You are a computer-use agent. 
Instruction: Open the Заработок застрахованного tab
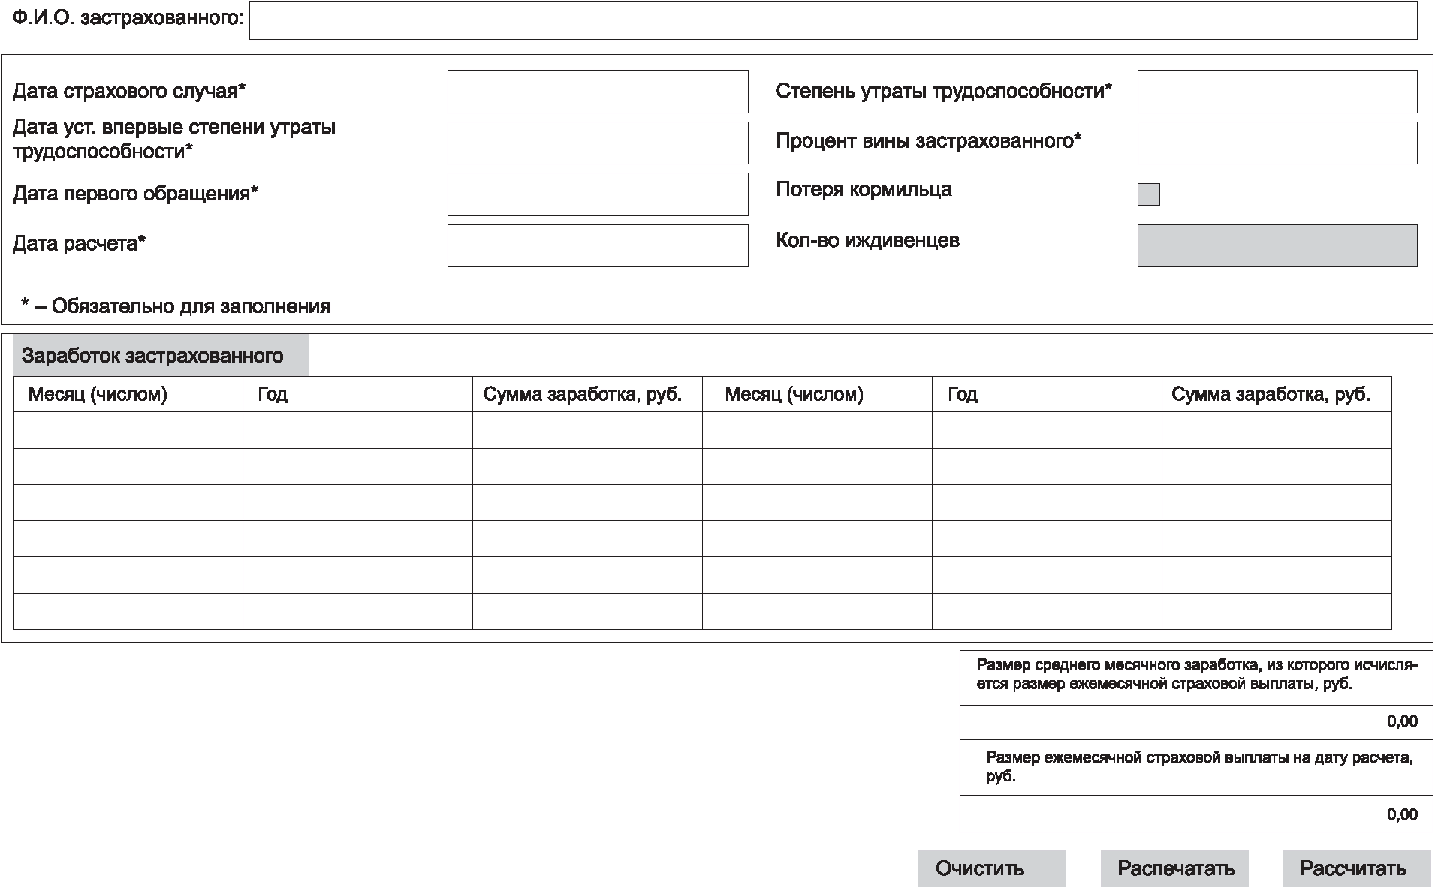161,355
